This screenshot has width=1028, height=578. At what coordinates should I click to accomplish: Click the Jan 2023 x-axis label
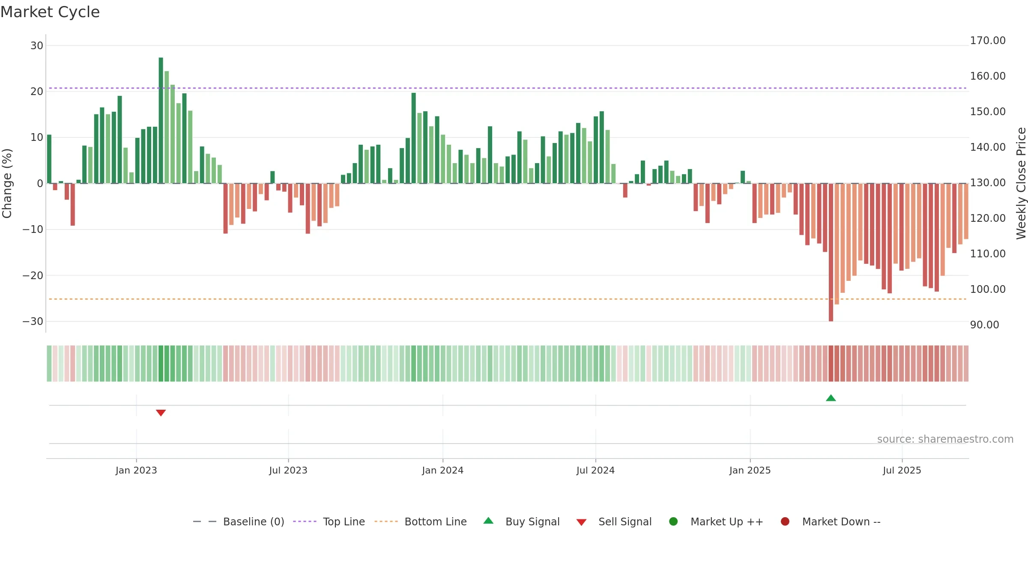pyautogui.click(x=136, y=470)
